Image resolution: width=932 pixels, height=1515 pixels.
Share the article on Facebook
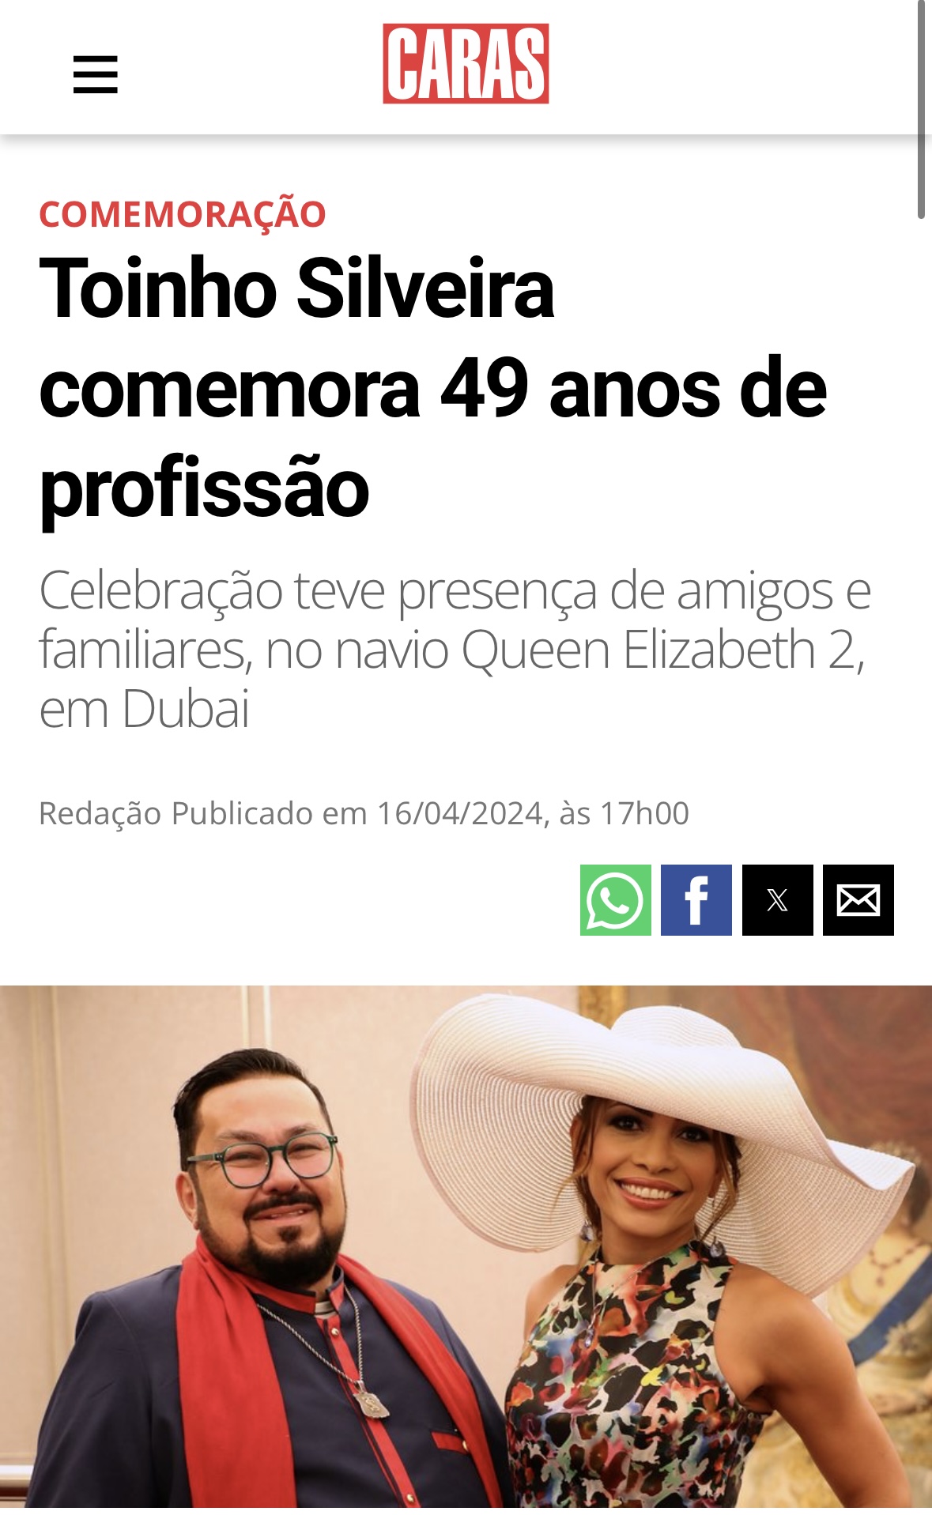pyautogui.click(x=696, y=900)
